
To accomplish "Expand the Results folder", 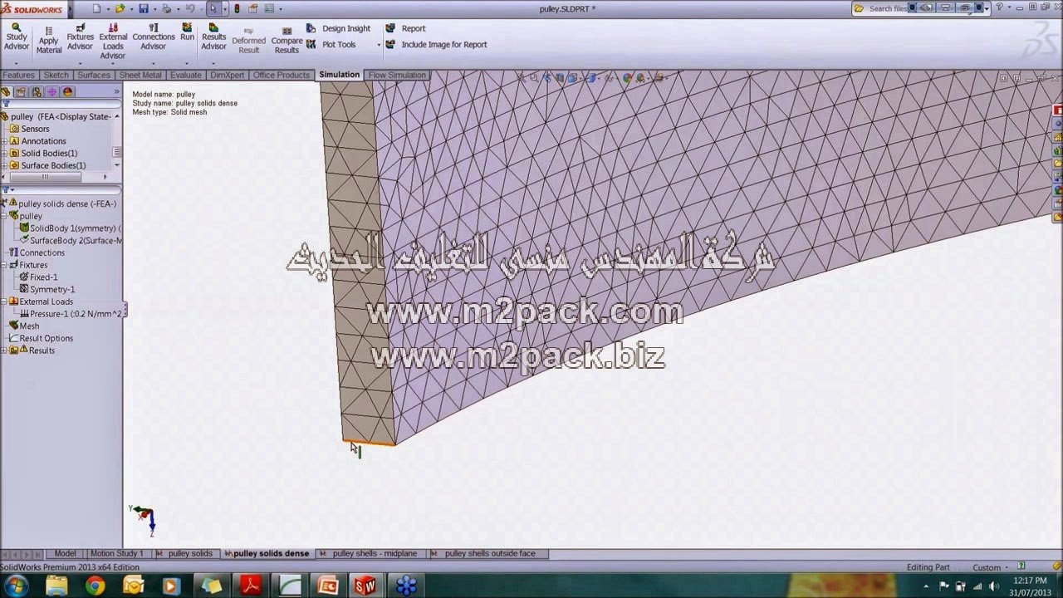I will pos(4,350).
